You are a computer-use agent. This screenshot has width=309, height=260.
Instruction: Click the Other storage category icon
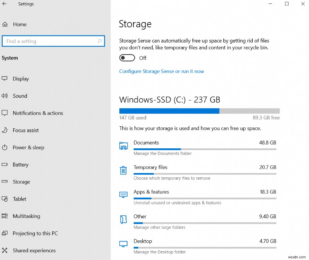pyautogui.click(x=124, y=219)
